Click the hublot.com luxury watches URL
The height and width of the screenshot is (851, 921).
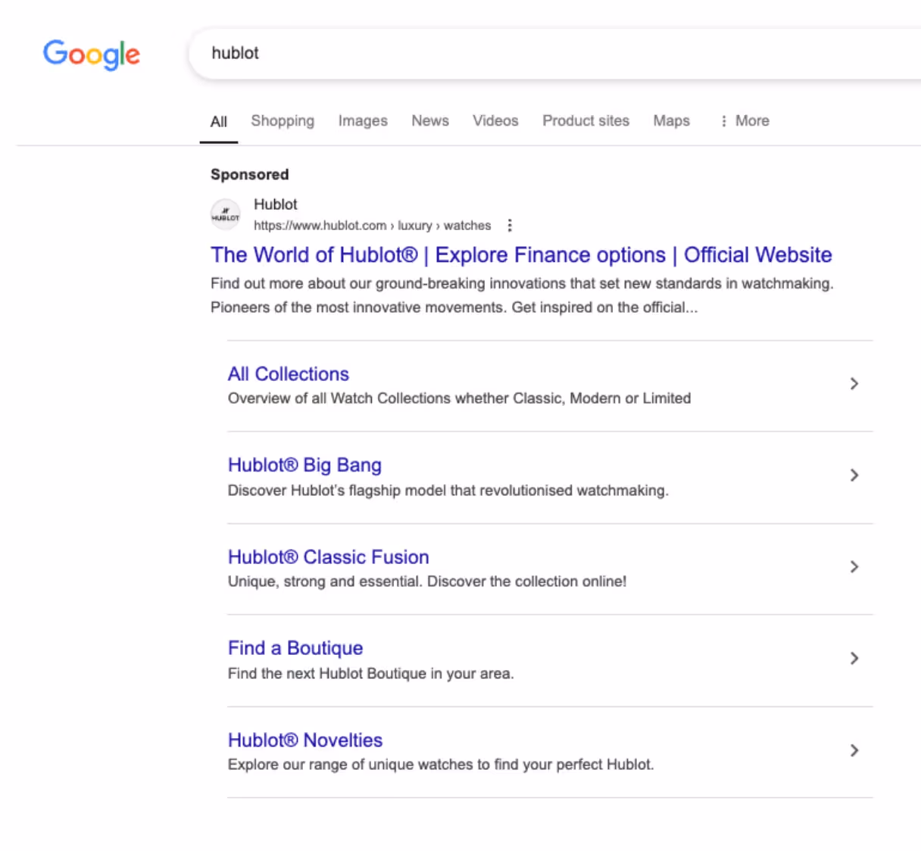[372, 226]
